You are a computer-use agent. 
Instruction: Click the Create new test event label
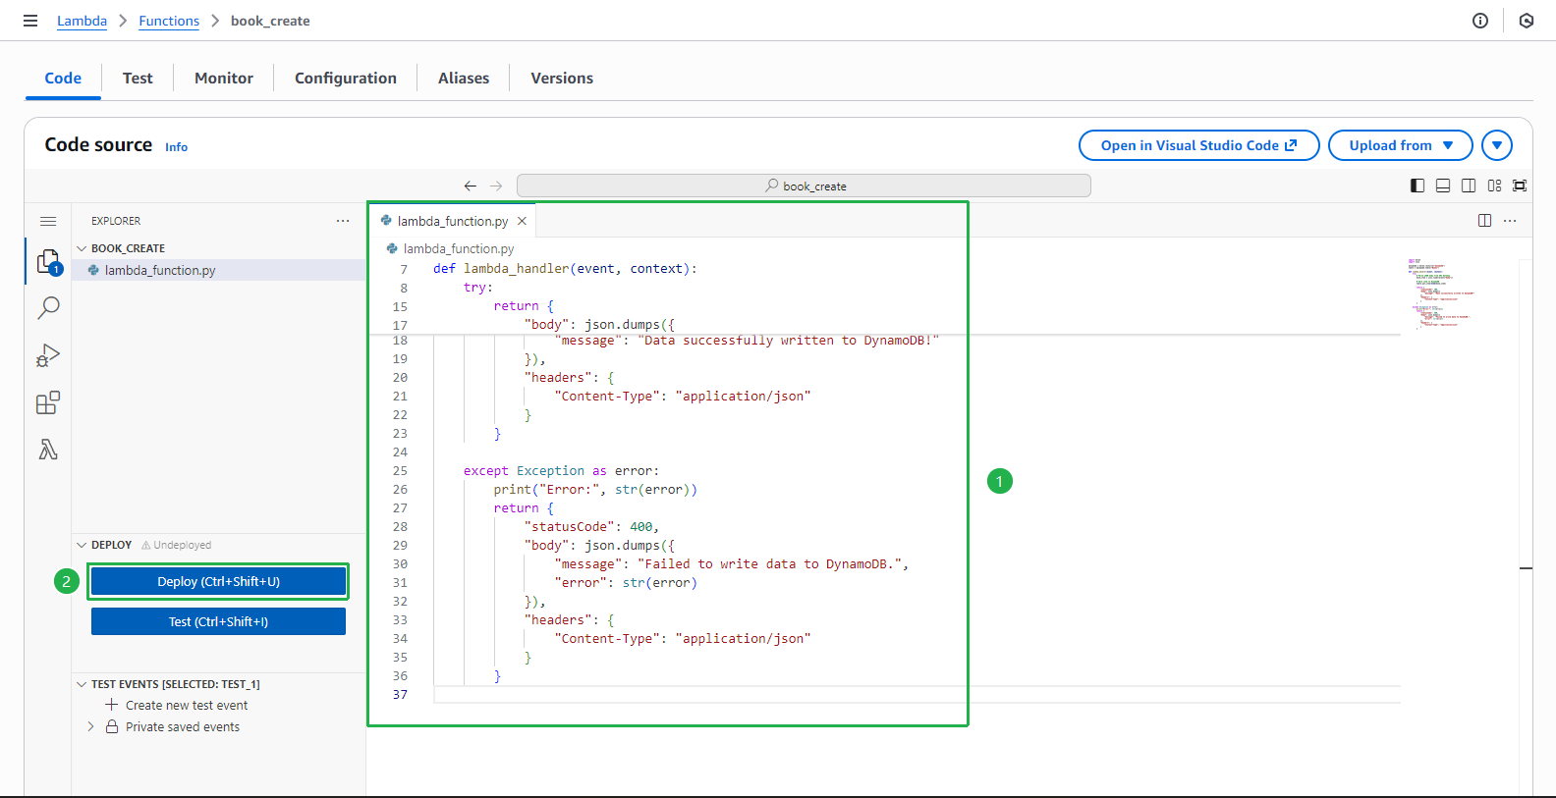[x=187, y=705]
